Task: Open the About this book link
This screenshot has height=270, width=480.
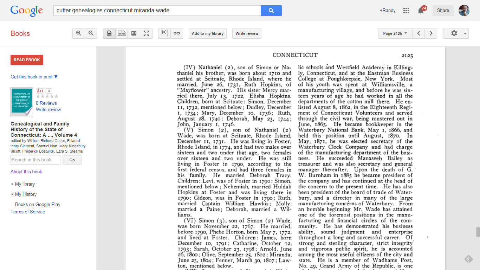Action: click(26, 172)
